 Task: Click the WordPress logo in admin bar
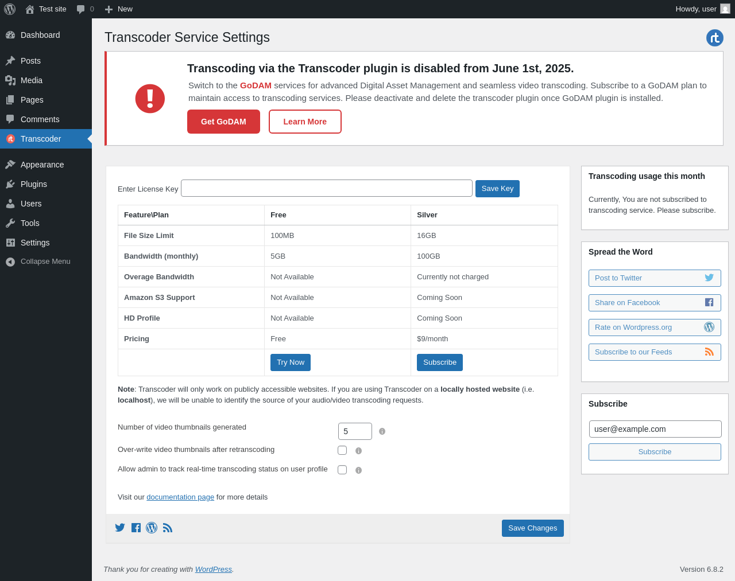pos(10,9)
